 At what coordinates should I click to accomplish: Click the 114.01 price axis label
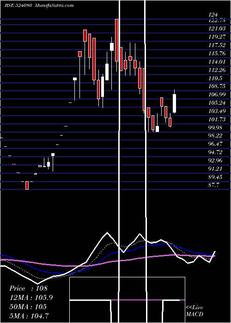217,61
